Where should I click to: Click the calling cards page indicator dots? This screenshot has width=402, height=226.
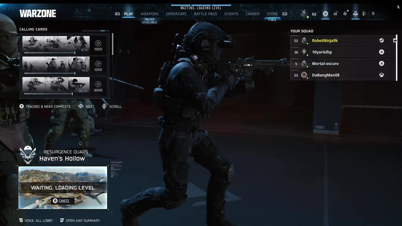[96, 31]
